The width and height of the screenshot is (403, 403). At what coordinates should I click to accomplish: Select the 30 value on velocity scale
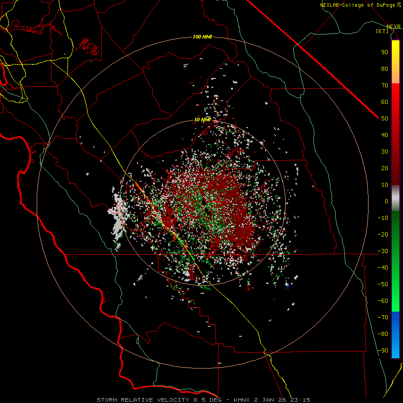(385, 152)
